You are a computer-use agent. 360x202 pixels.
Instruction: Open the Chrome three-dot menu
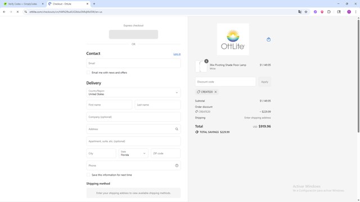click(355, 12)
